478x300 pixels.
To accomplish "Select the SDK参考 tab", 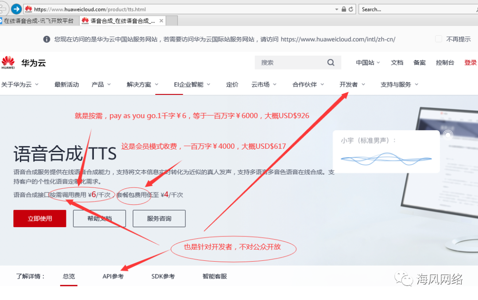I will pyautogui.click(x=163, y=276).
